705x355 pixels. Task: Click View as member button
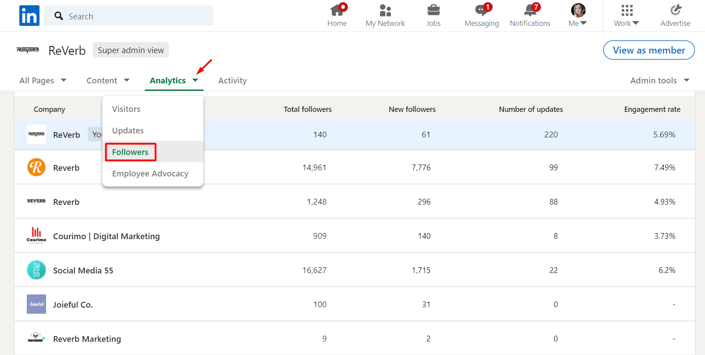tap(649, 50)
